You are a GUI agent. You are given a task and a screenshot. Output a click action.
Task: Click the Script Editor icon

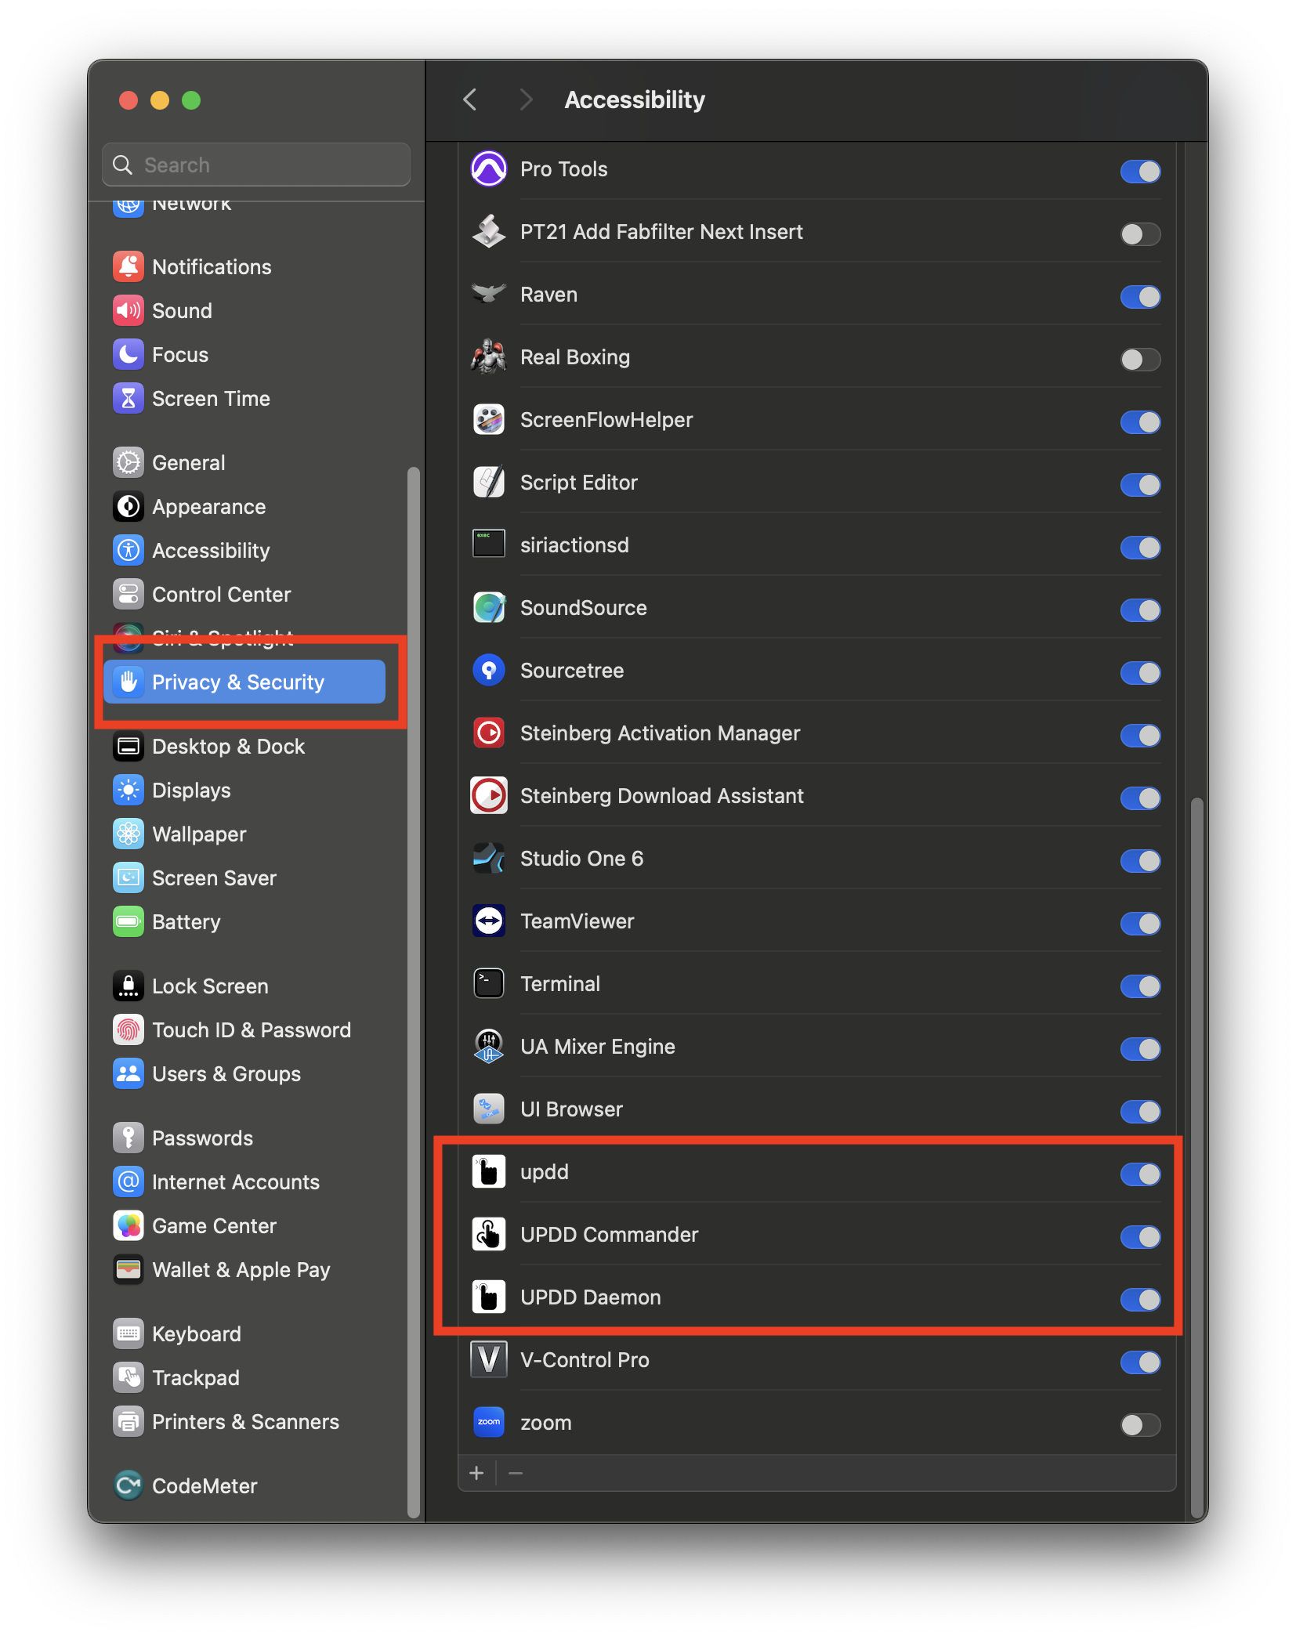488,483
